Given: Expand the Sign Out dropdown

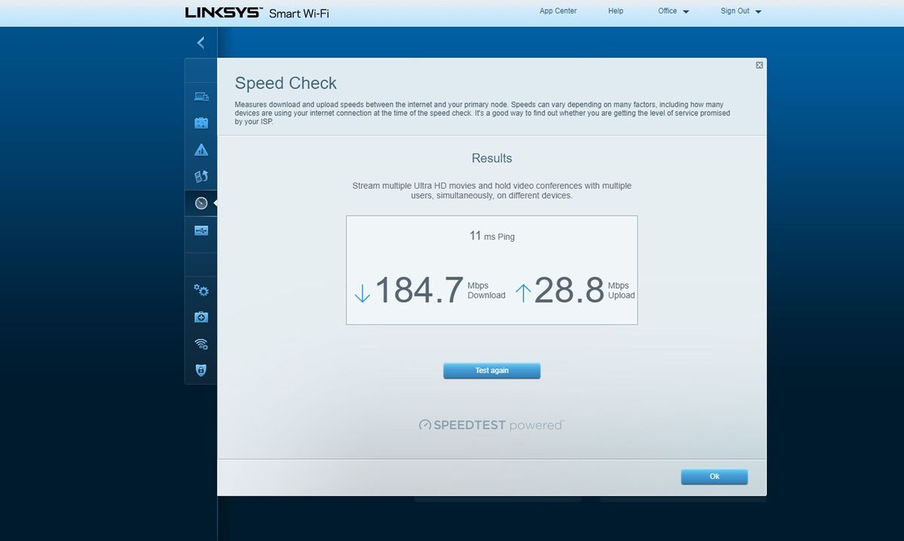Looking at the screenshot, I should click(741, 11).
